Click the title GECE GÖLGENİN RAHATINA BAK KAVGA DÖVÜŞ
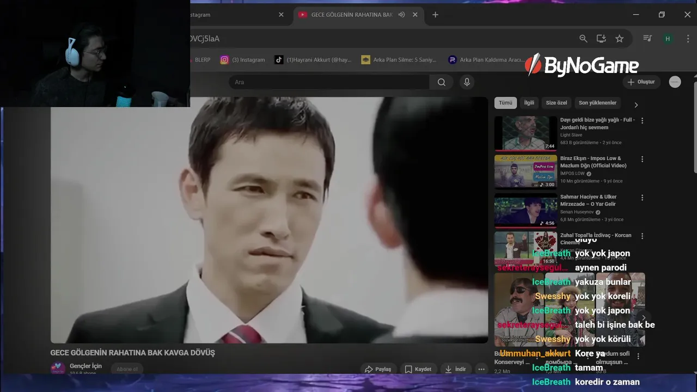697x392 pixels. pyautogui.click(x=133, y=353)
